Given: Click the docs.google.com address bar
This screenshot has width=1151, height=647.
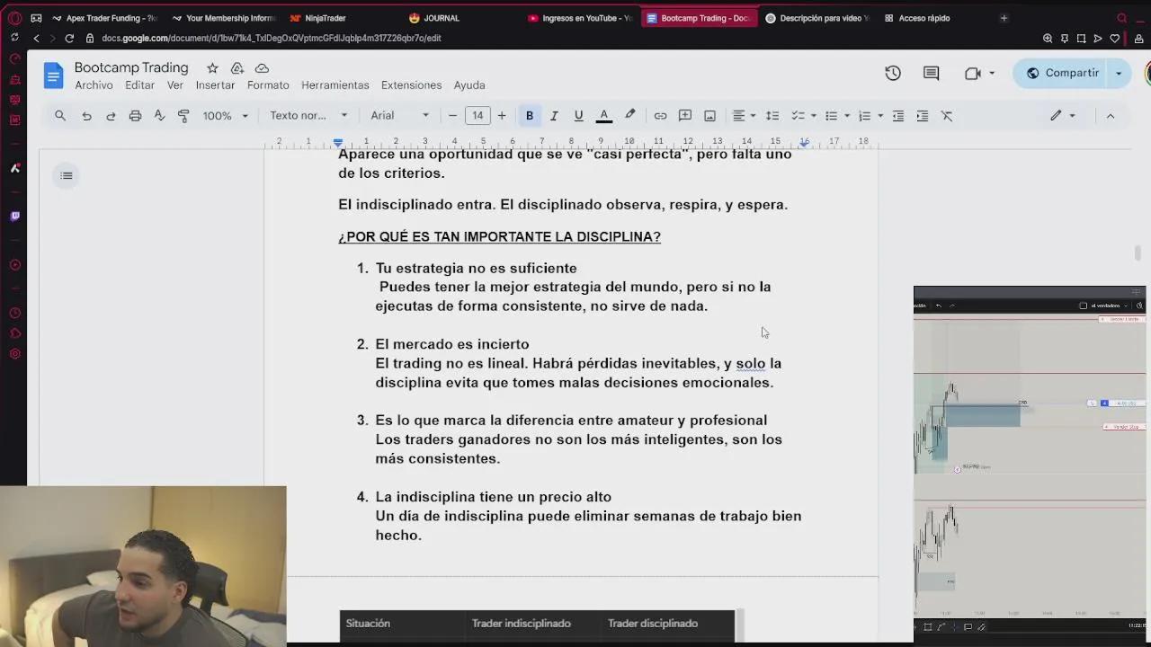Looking at the screenshot, I should tap(271, 38).
